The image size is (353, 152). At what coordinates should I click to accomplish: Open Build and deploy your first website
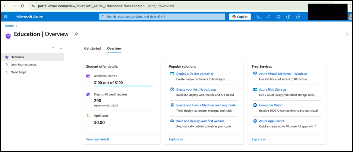pos(200,121)
